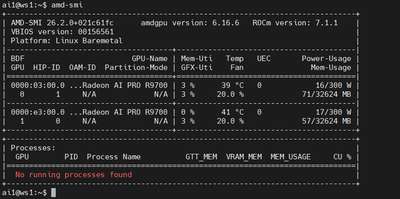The height and width of the screenshot is (199, 400).
Task: Click the red No running processes found message
Action: (x=74, y=175)
